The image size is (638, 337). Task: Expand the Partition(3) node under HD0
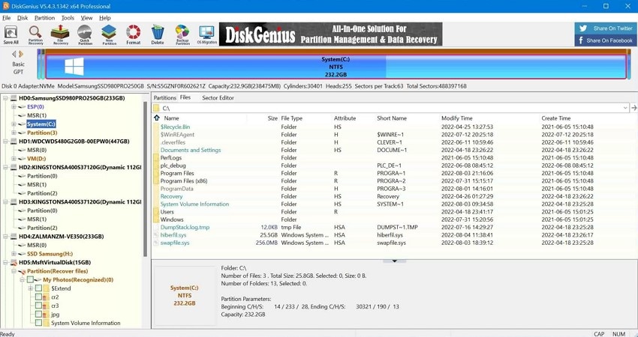point(14,133)
